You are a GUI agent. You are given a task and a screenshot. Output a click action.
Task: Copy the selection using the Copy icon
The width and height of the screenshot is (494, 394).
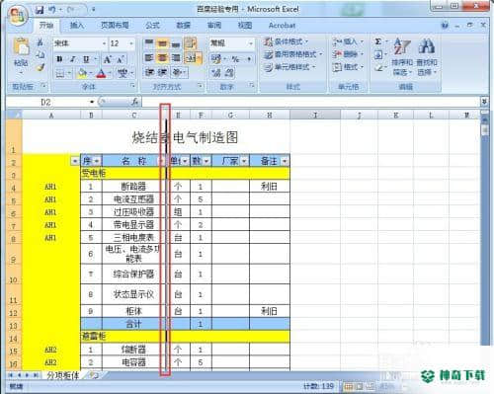pos(41,54)
